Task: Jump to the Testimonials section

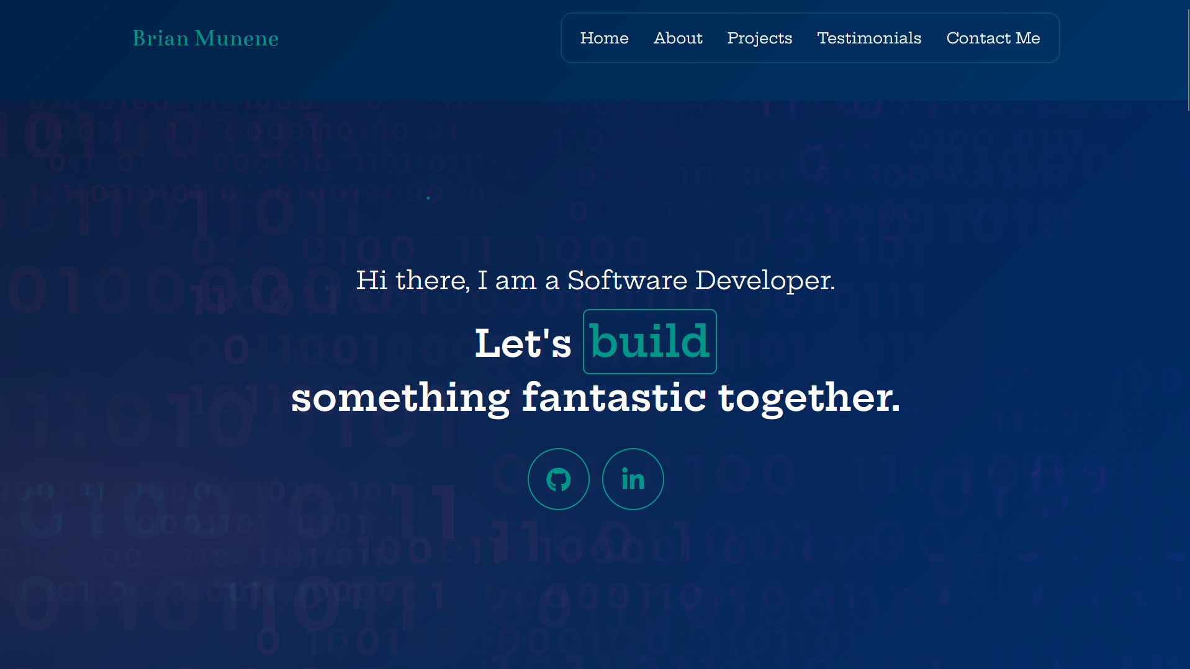Action: pyautogui.click(x=868, y=38)
